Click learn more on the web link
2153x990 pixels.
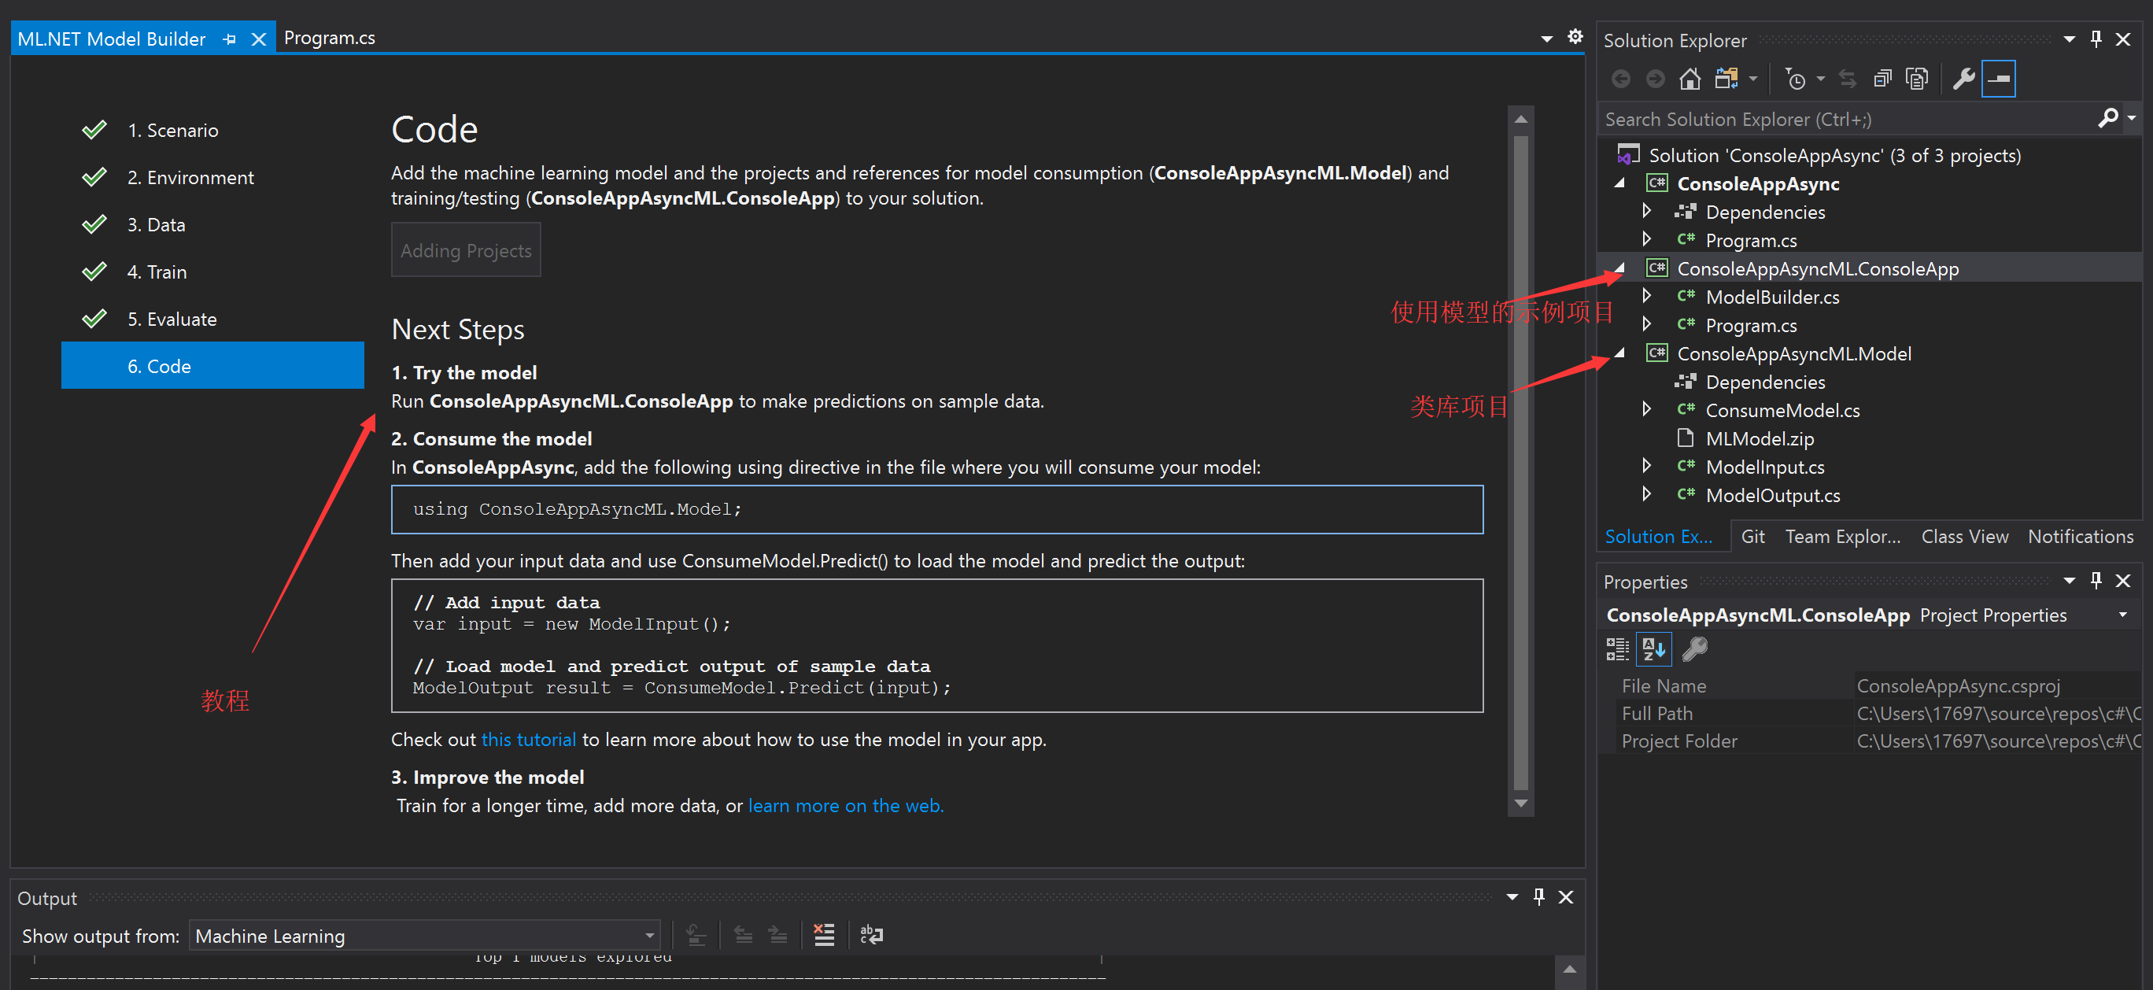point(845,805)
